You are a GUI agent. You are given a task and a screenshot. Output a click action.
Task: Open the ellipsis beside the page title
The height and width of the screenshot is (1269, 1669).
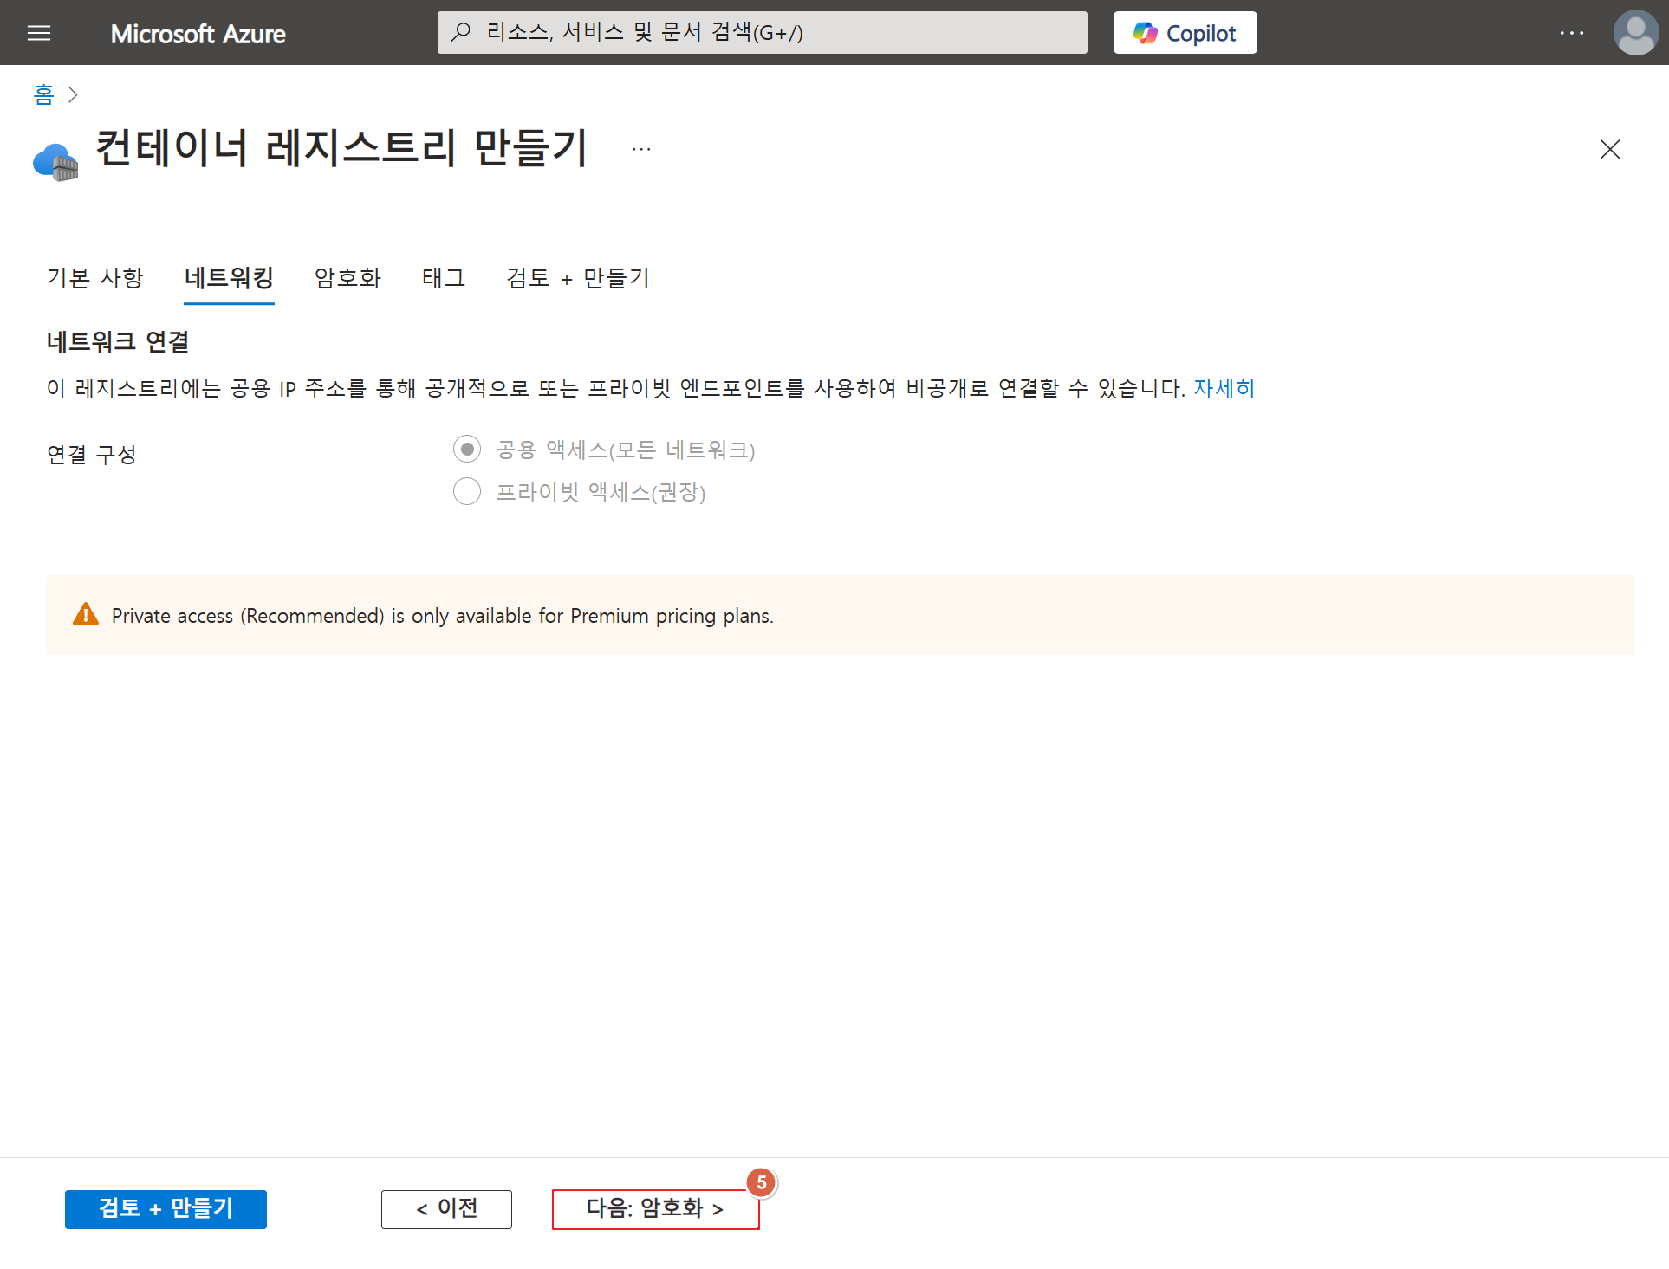tap(641, 149)
